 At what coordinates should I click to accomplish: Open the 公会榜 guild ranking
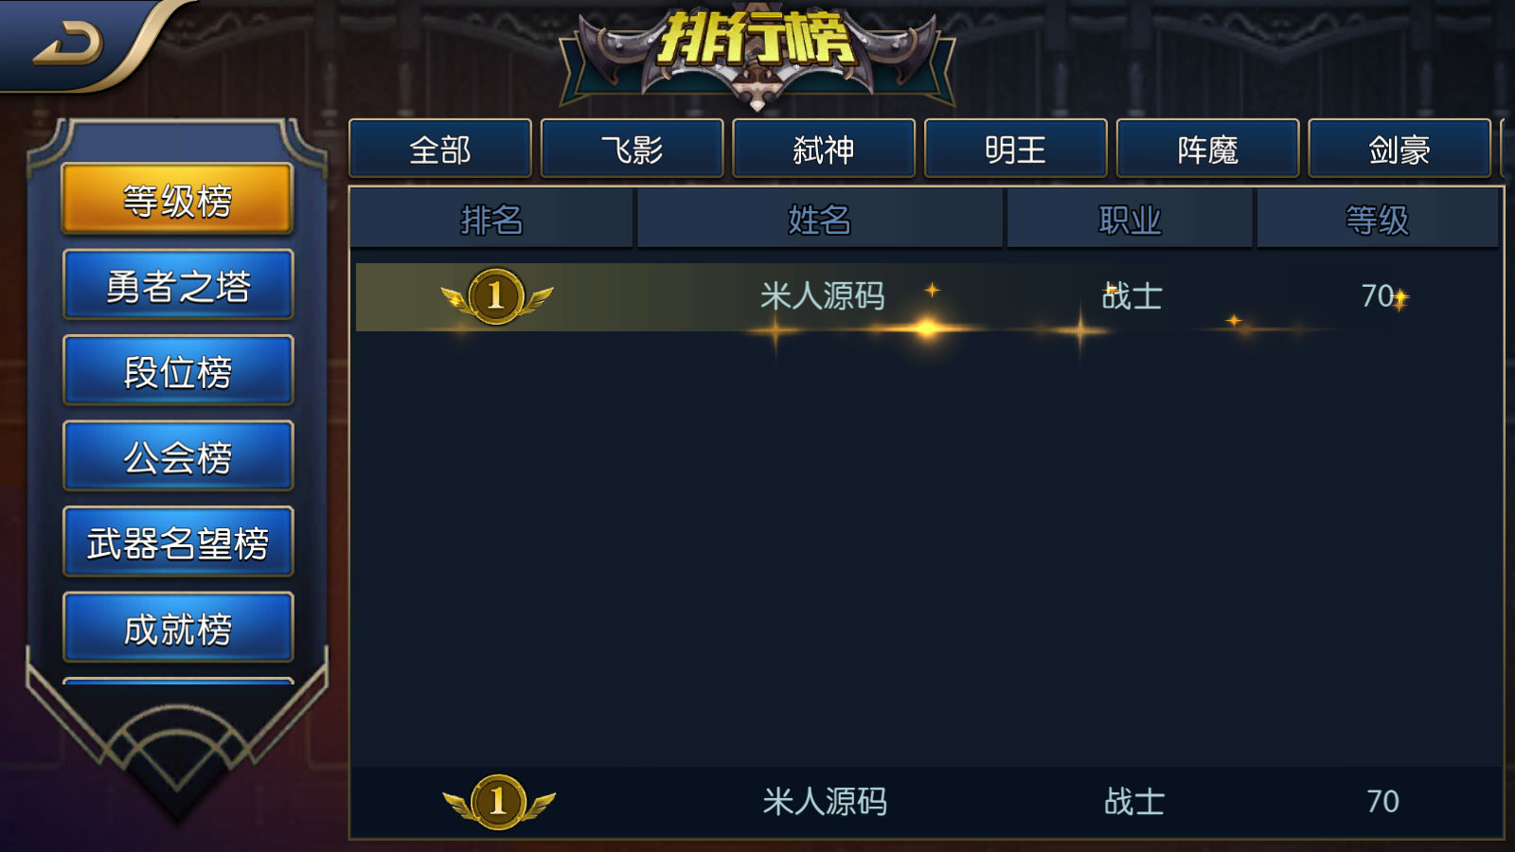178,456
